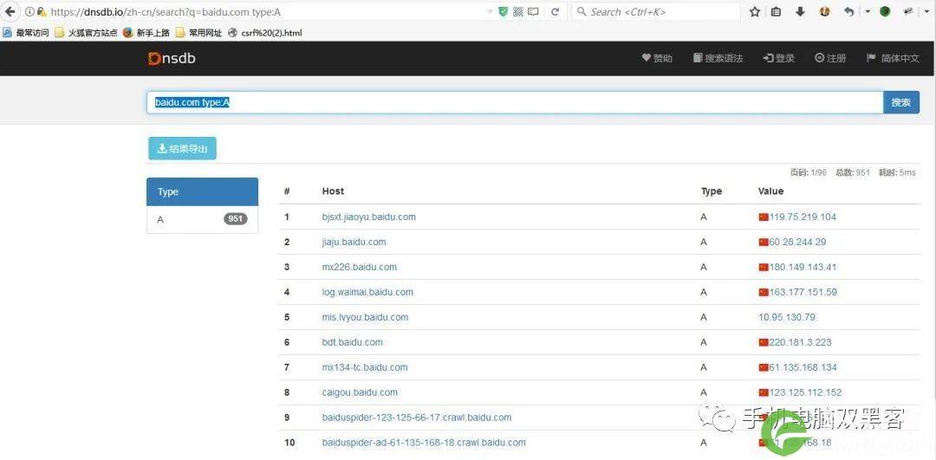Open 搜索语法 in the navigation bar
This screenshot has width=936, height=460.
click(718, 58)
